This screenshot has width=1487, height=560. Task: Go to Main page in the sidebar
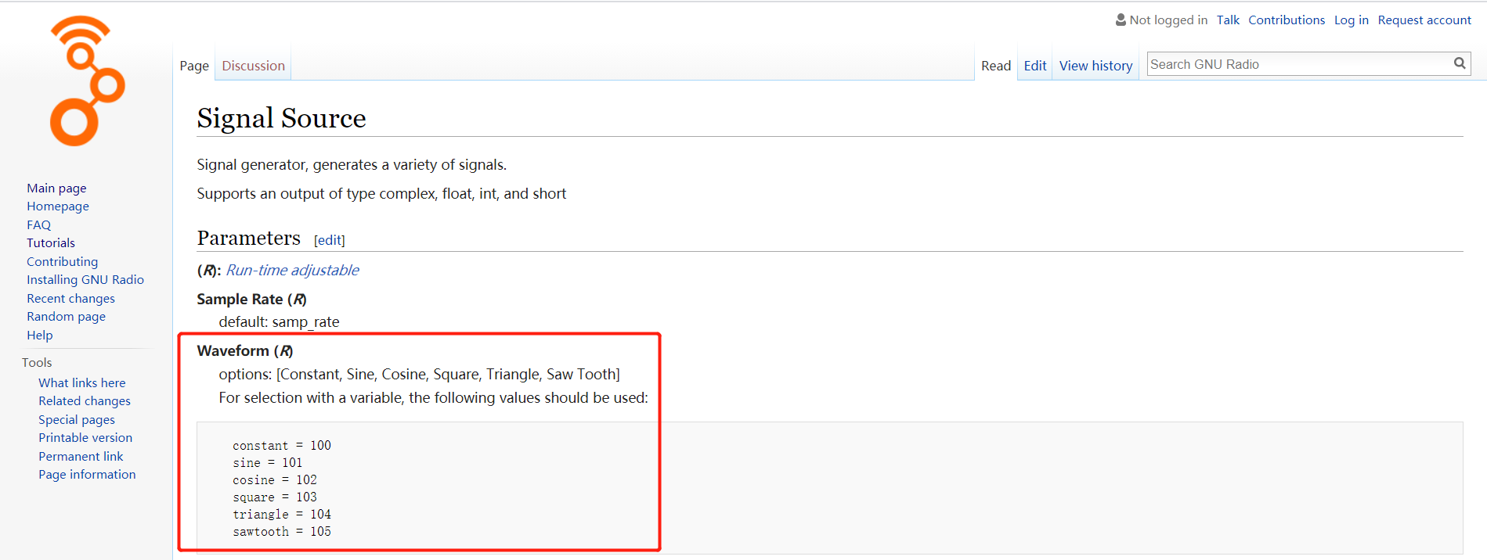[x=56, y=188]
